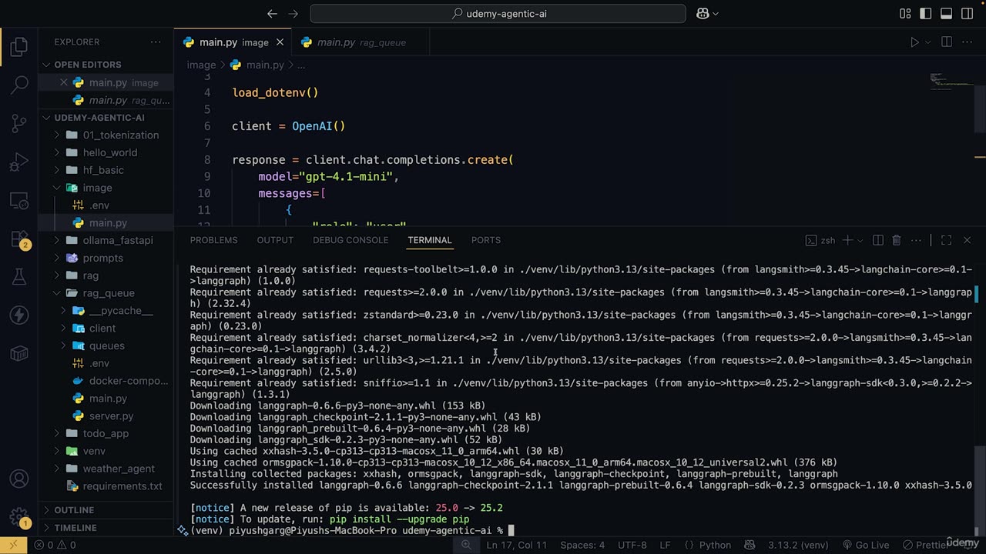Expand the hello_world folder
This screenshot has width=986, height=554.
tap(106, 152)
